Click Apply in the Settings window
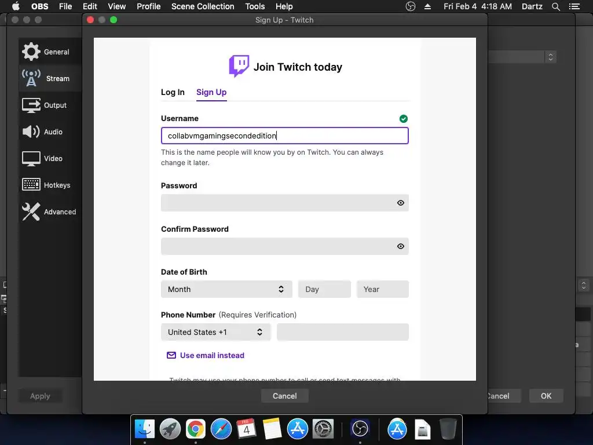Viewport: 593px width, 445px height. tap(40, 396)
